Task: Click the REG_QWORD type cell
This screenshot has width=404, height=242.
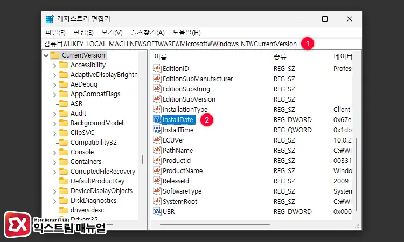Action: [292, 130]
